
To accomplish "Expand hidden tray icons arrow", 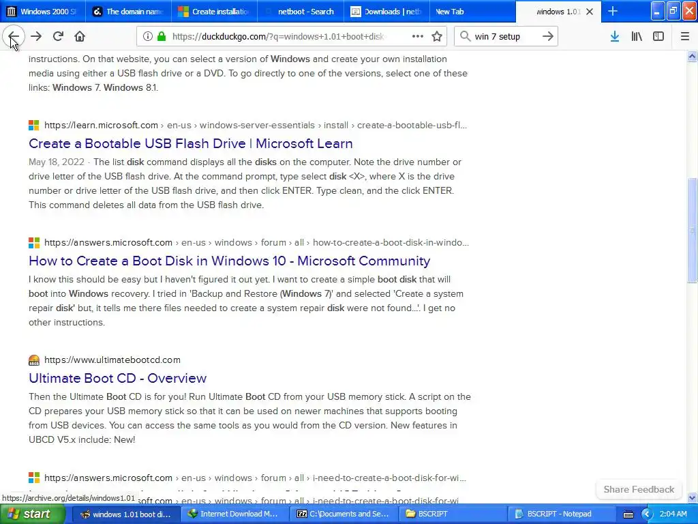I will click(x=648, y=514).
